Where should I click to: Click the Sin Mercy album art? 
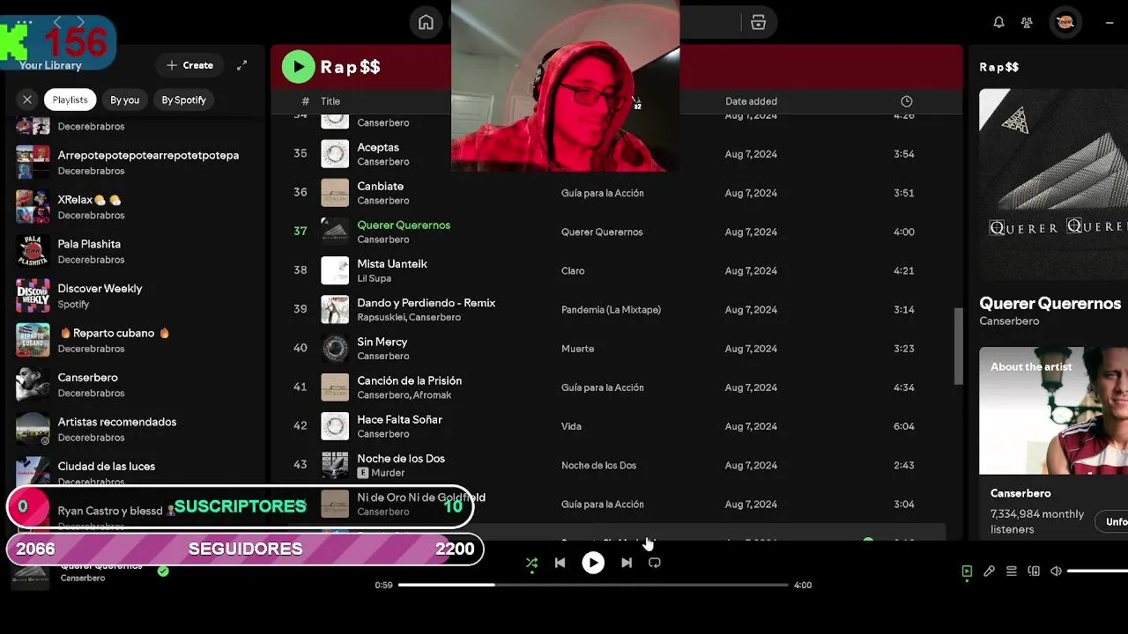click(x=335, y=349)
